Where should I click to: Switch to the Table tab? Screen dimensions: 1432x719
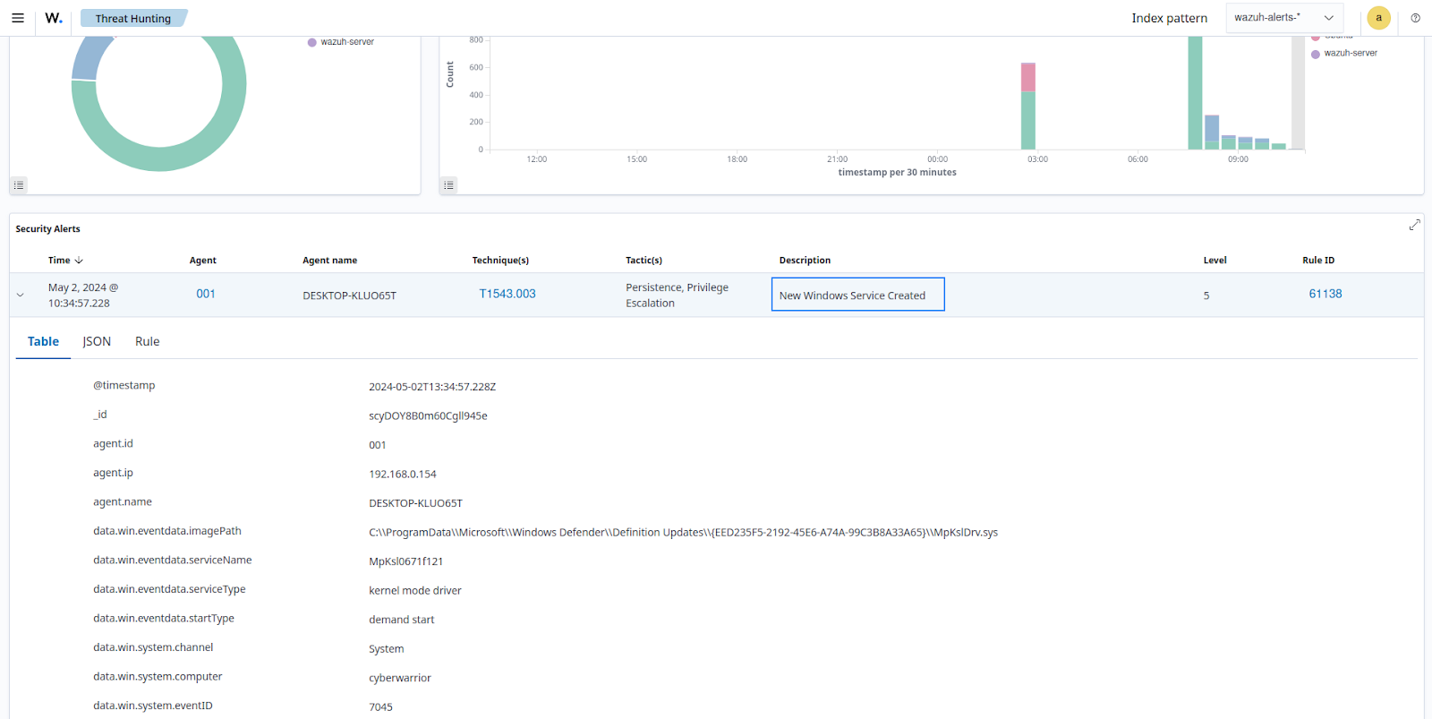(x=43, y=341)
